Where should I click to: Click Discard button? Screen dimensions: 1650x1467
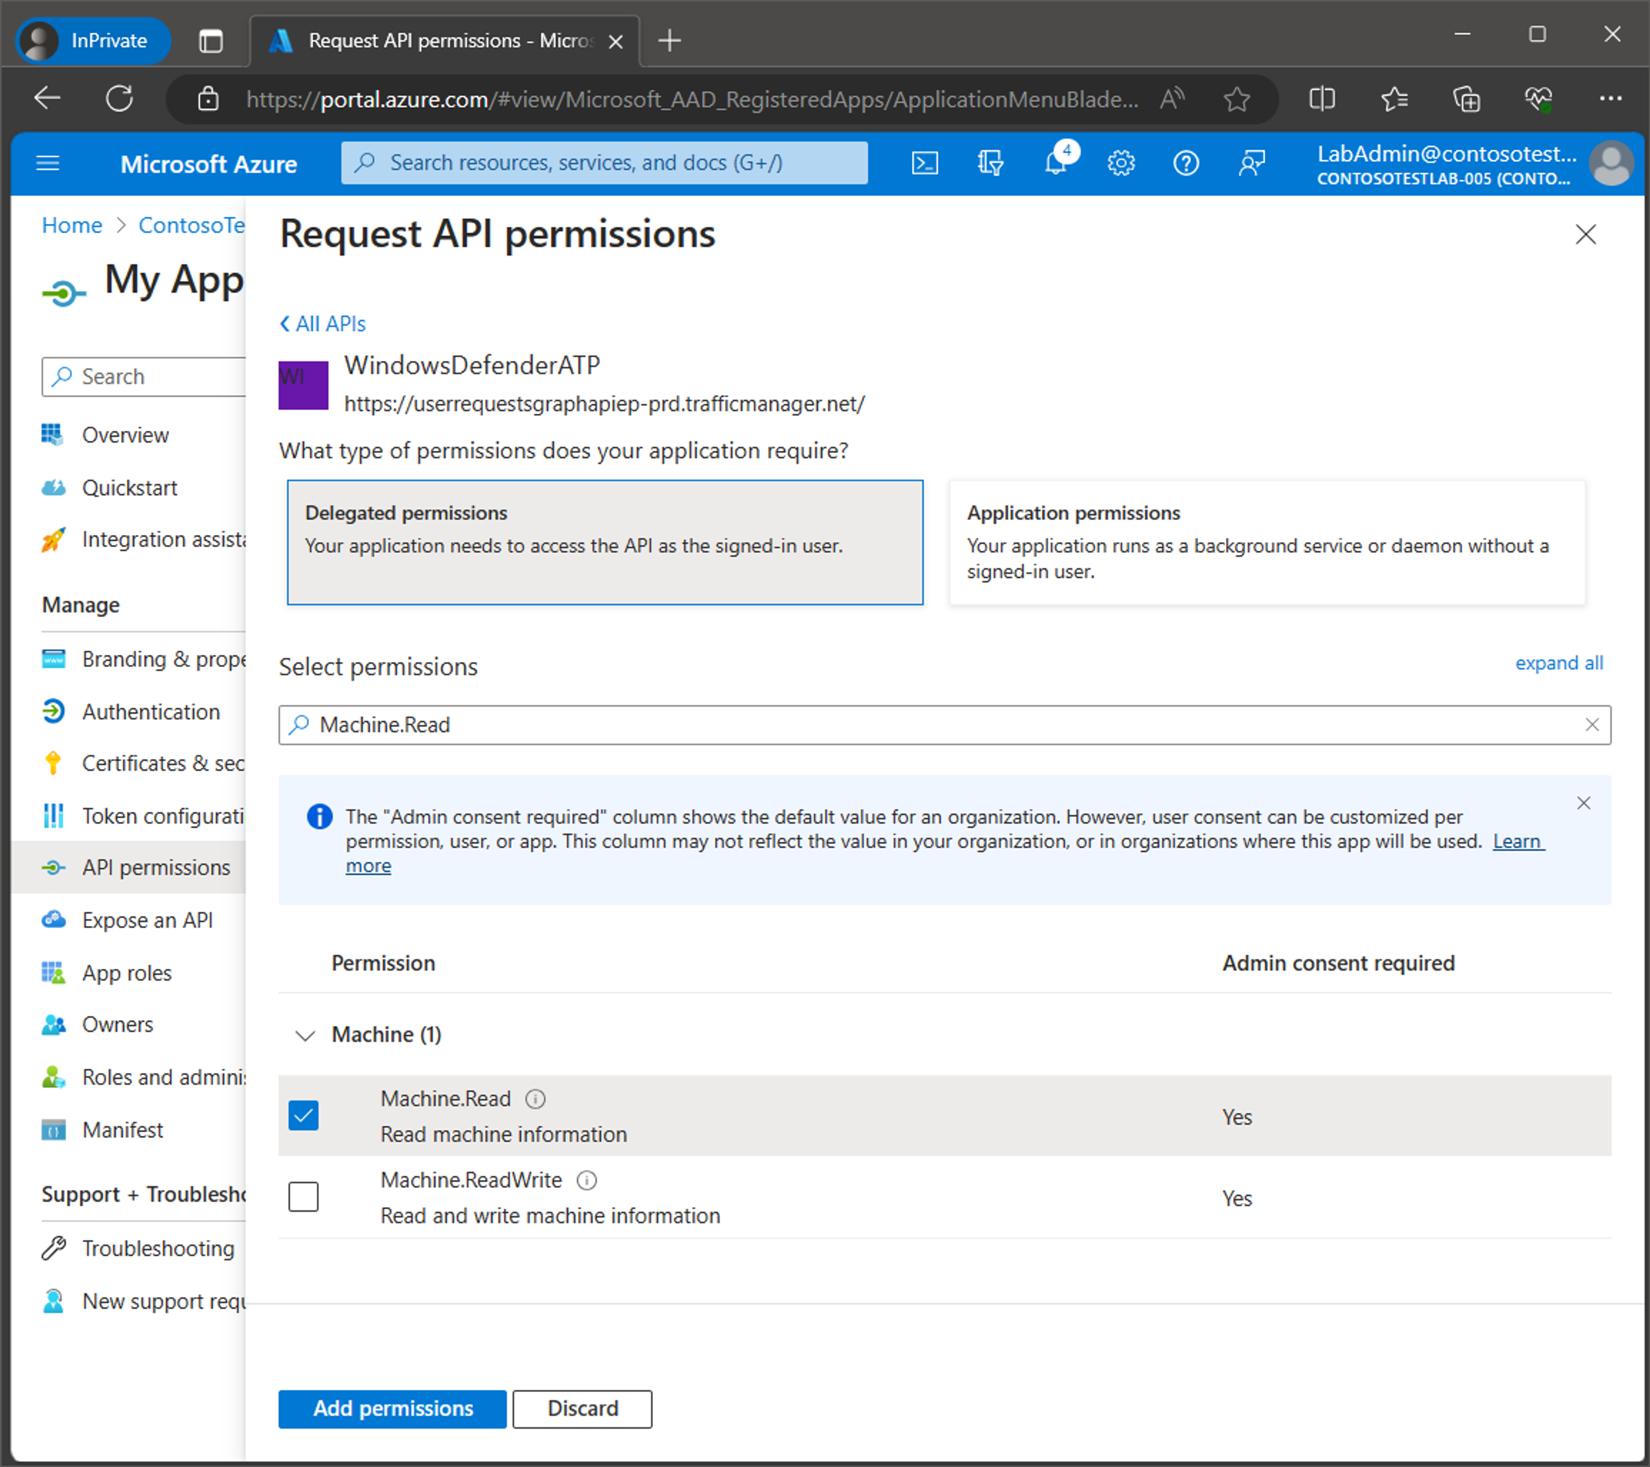[x=582, y=1409]
